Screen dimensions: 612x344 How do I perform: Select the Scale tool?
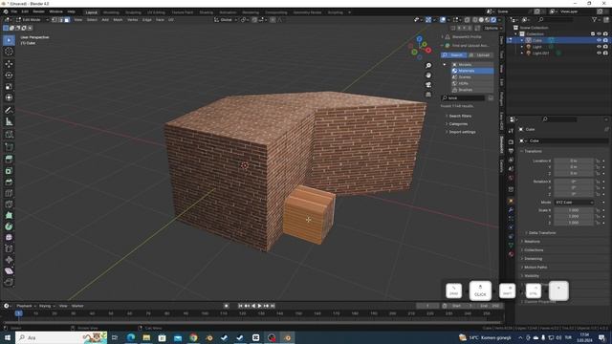pos(9,86)
